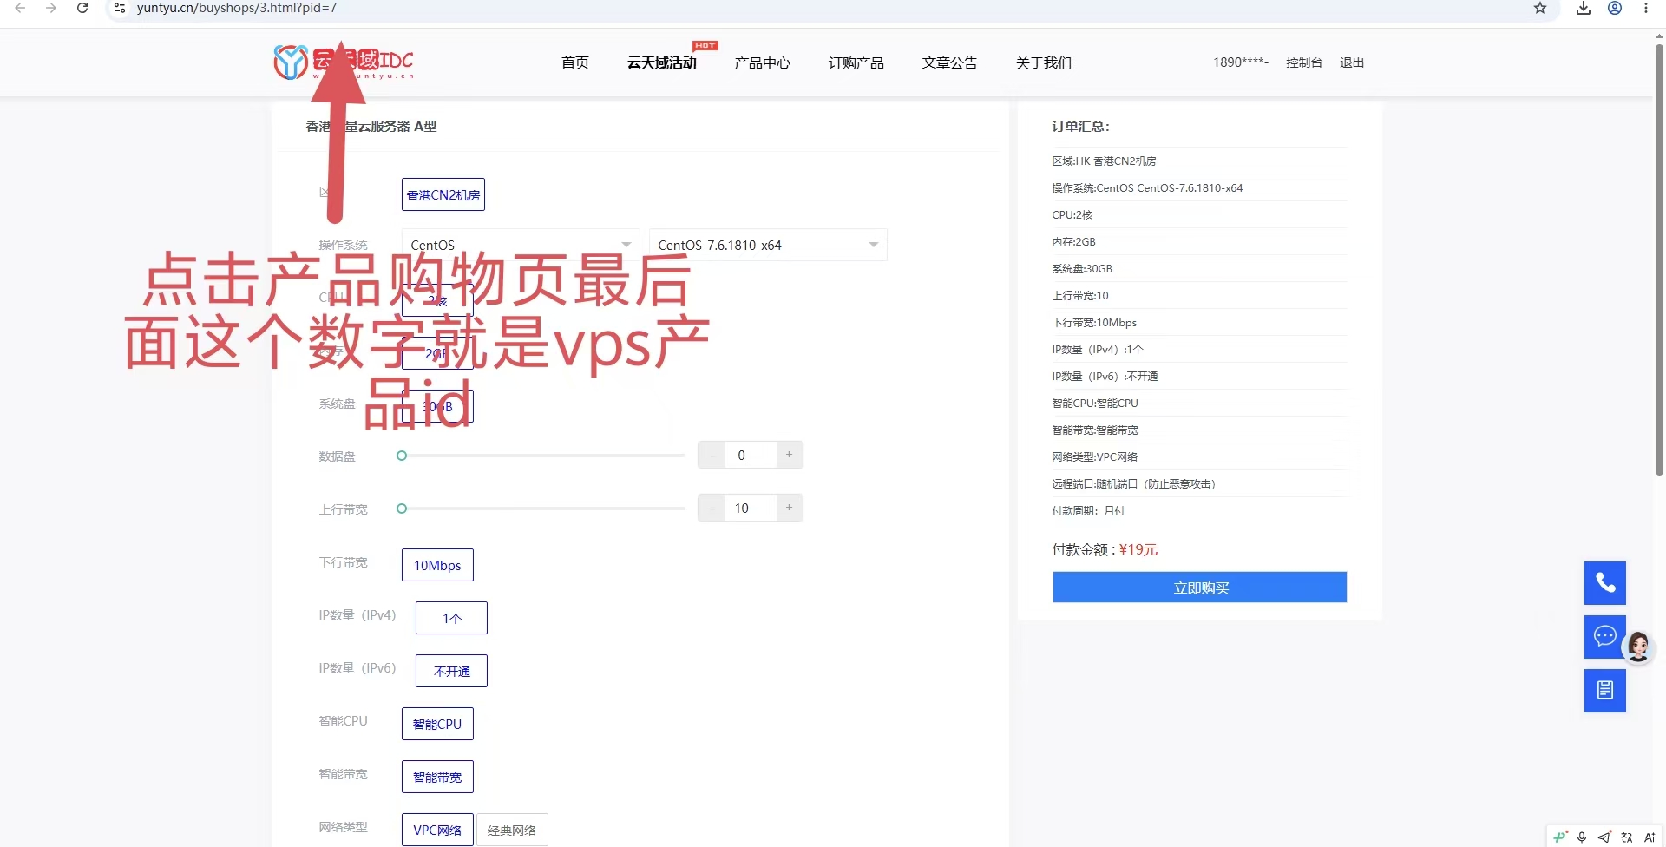
Task: Open the chat message floating icon
Action: click(x=1605, y=637)
